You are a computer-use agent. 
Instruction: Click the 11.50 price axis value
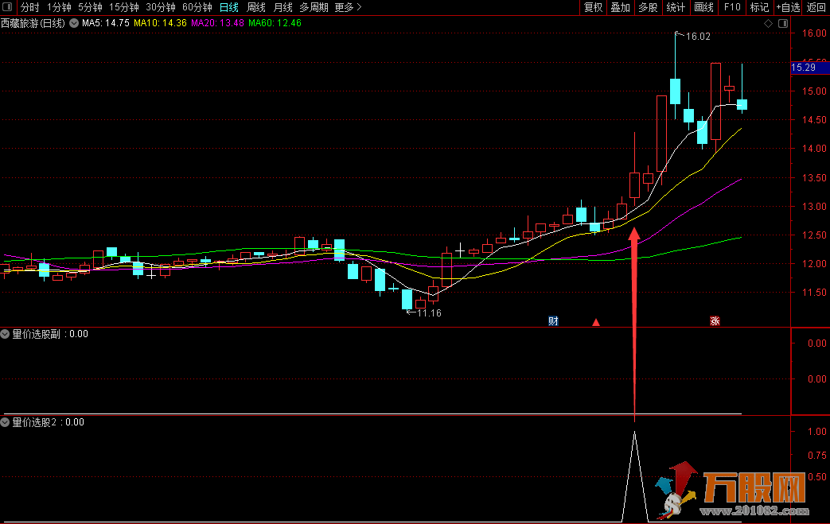813,292
